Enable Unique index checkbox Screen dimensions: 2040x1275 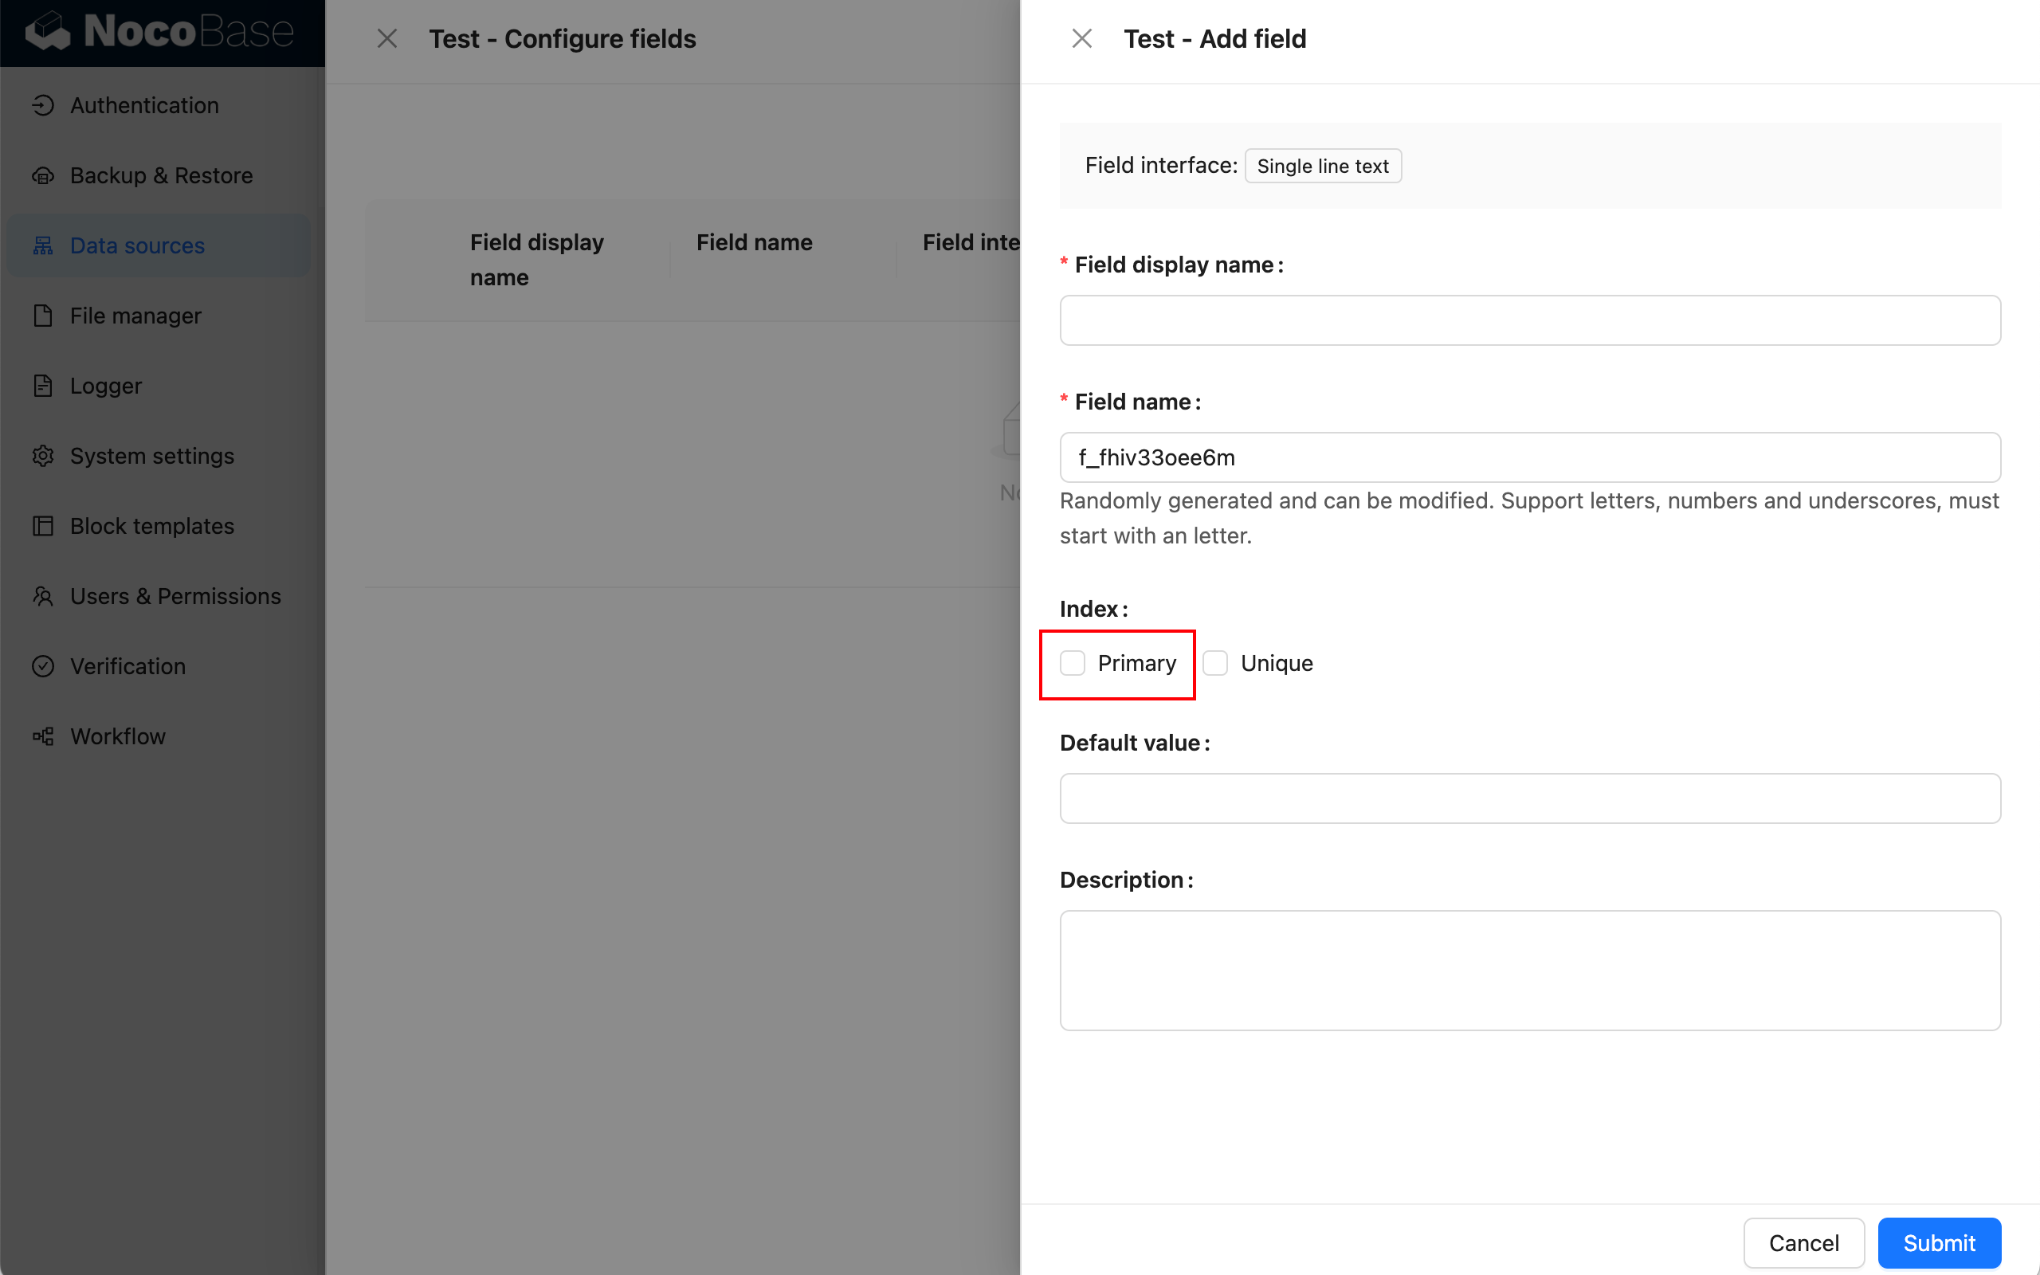(1214, 662)
